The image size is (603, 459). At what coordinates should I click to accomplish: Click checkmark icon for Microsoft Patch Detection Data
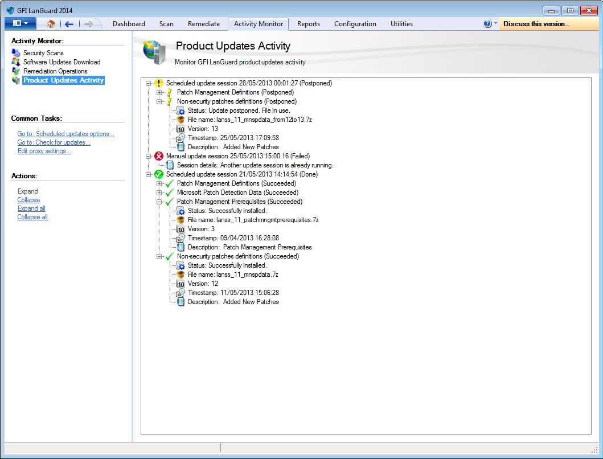[x=170, y=192]
